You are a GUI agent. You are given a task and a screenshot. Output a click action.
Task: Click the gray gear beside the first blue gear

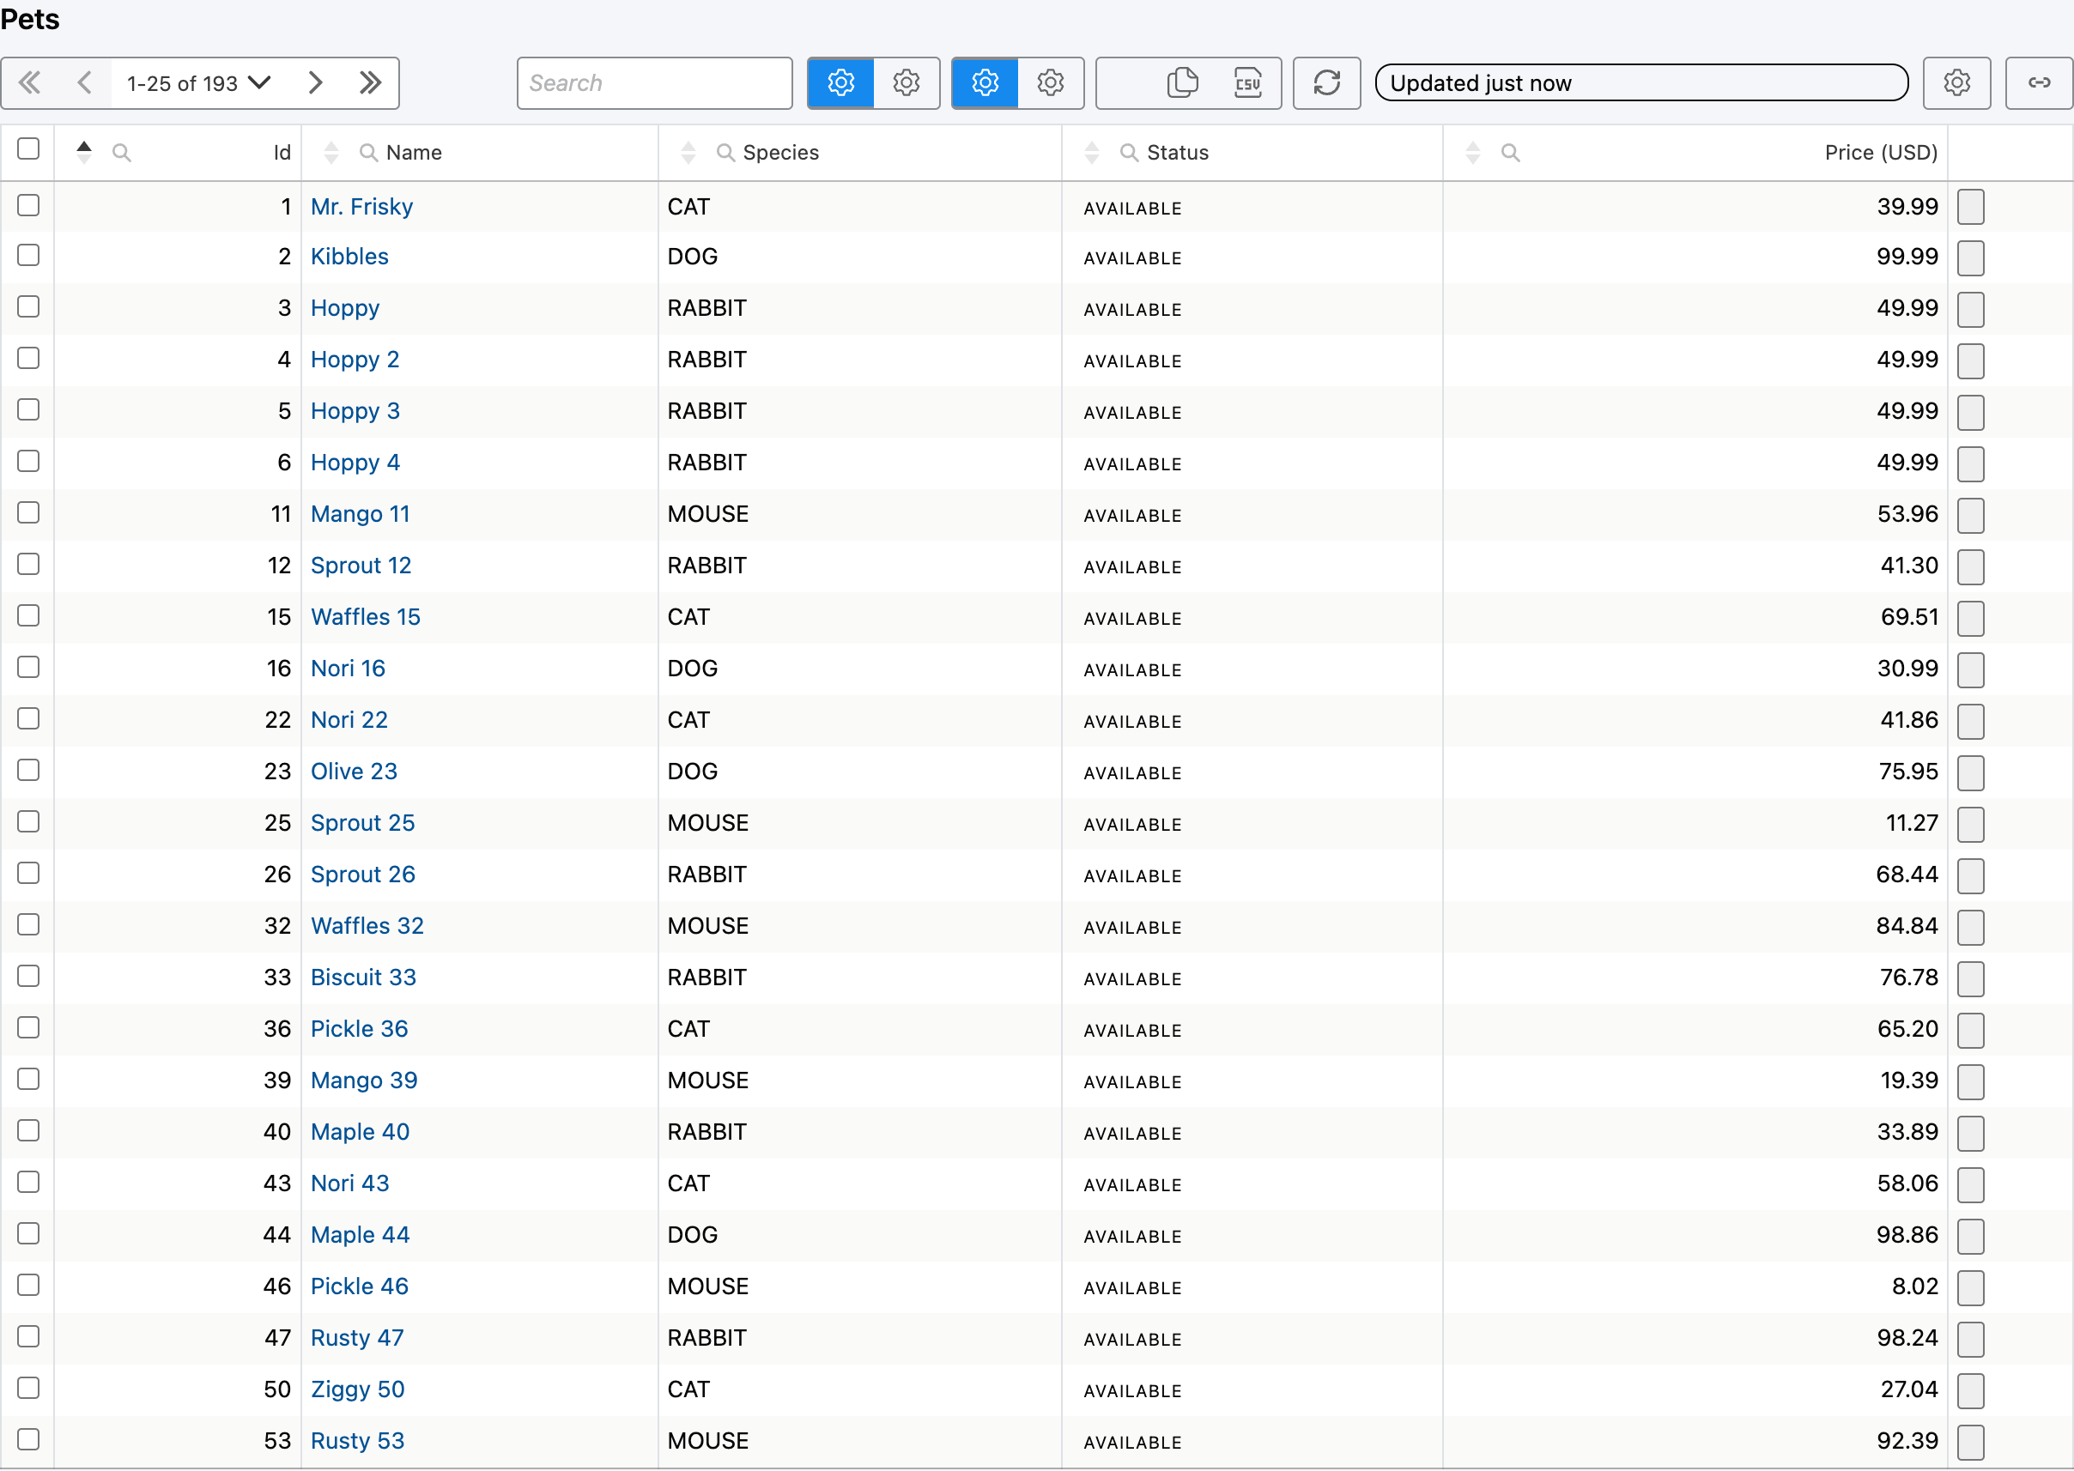906,83
